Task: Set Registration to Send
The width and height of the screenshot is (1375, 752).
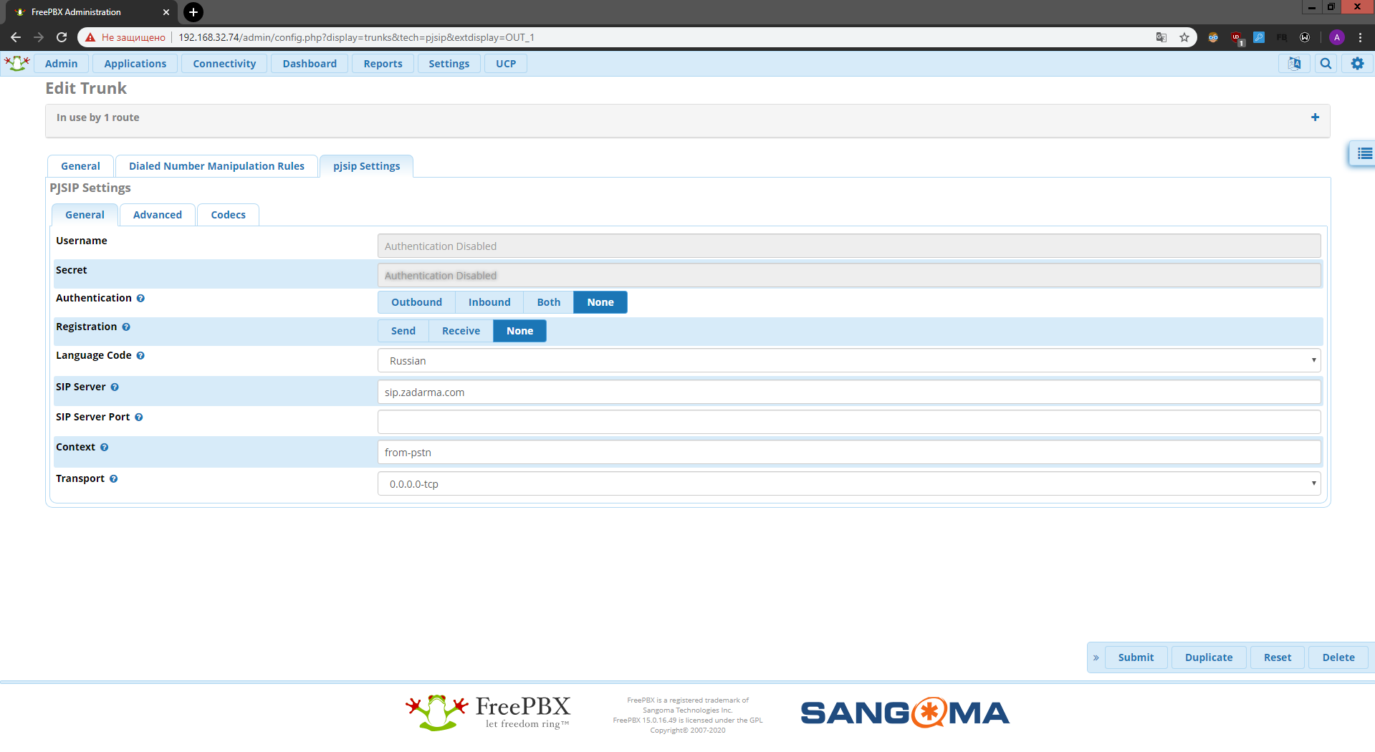Action: (403, 331)
